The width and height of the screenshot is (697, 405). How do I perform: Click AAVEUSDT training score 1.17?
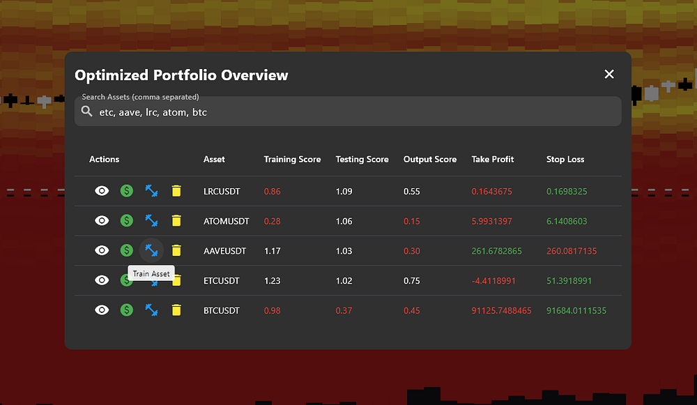(272, 251)
